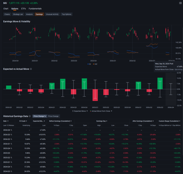Screen dimensions: 183x174
Task: Open Actual Move from Close legend dropdown
Action: pos(101,111)
